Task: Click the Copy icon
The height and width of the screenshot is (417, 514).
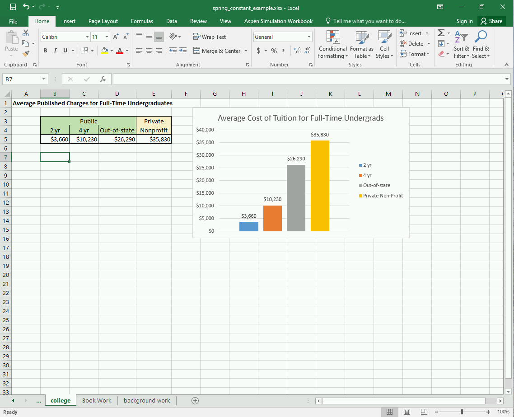Action: (26, 43)
